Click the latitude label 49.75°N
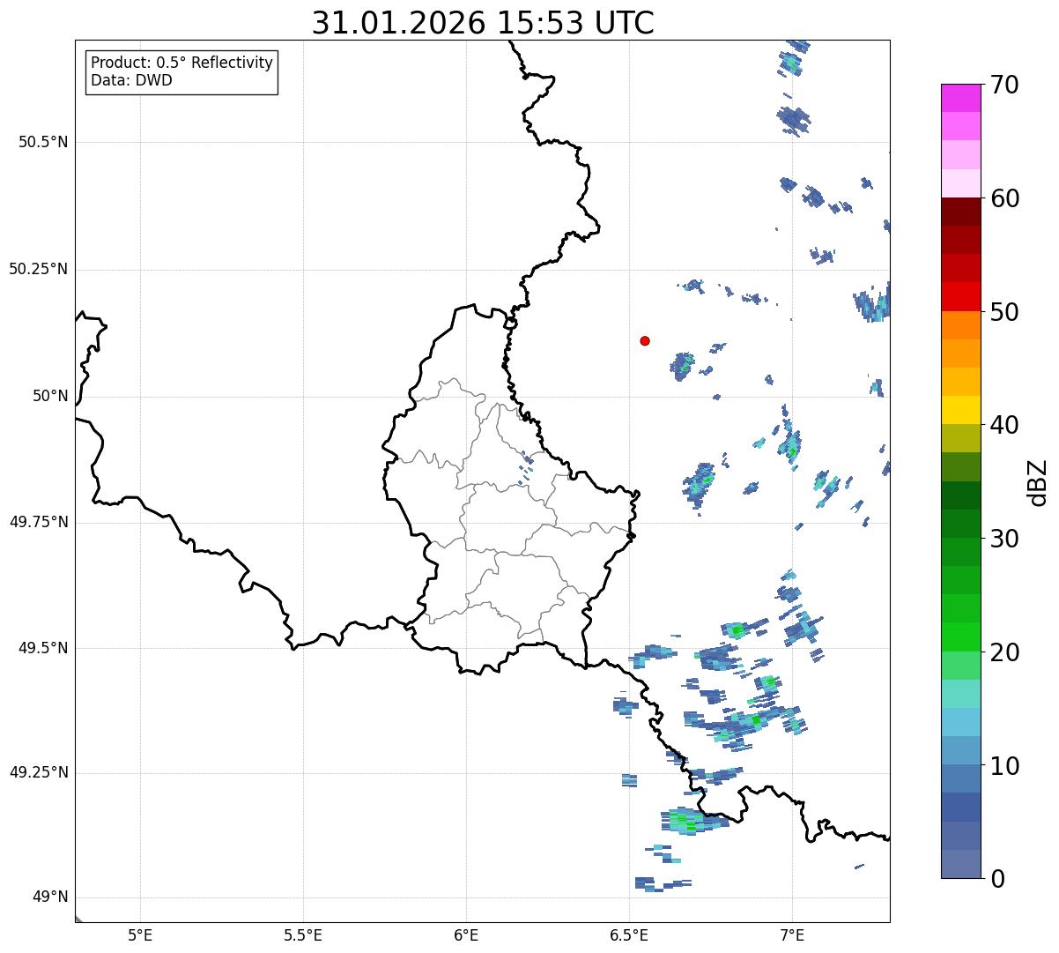Screen dimensions: 1059x953 (x=38, y=522)
